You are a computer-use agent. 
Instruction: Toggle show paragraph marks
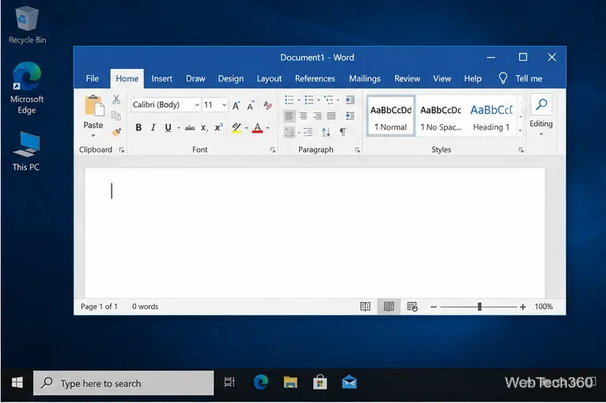tap(343, 132)
